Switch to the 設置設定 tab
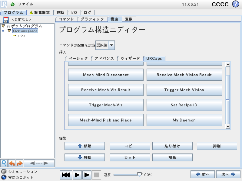The width and height of the screenshot is (242, 181). (x=40, y=12)
